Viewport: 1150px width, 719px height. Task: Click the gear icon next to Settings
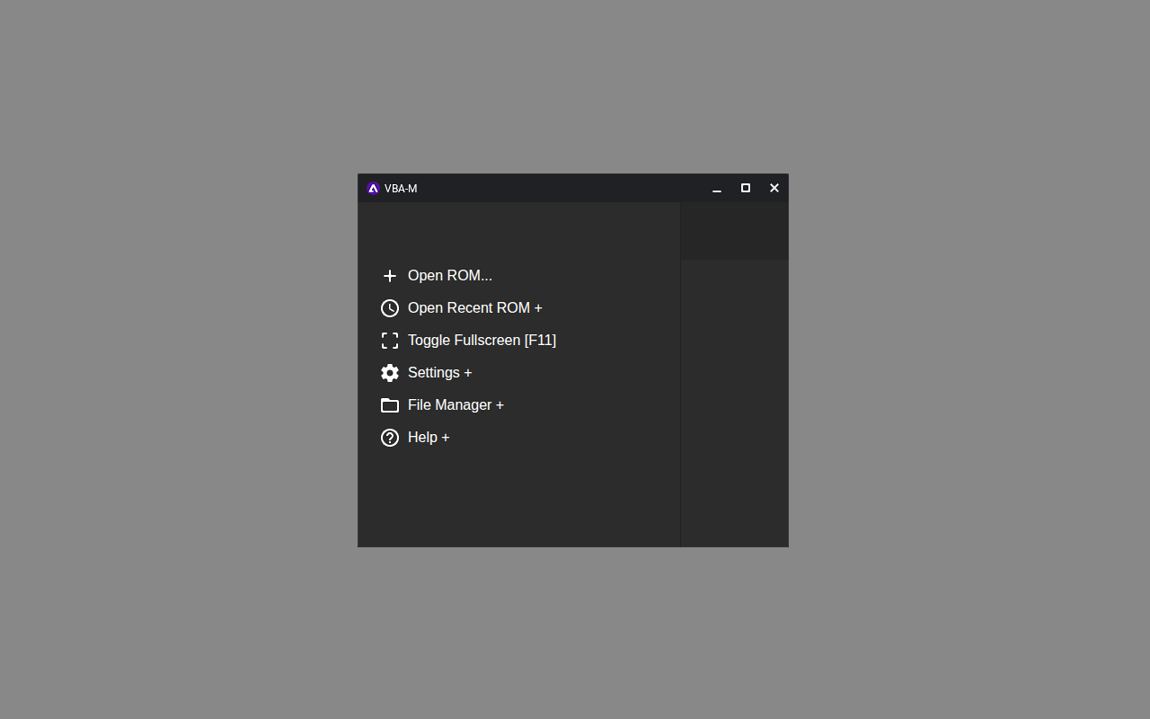(x=390, y=372)
